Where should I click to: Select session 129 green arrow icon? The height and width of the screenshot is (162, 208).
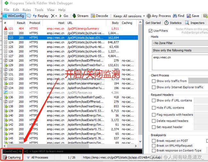point(6,65)
